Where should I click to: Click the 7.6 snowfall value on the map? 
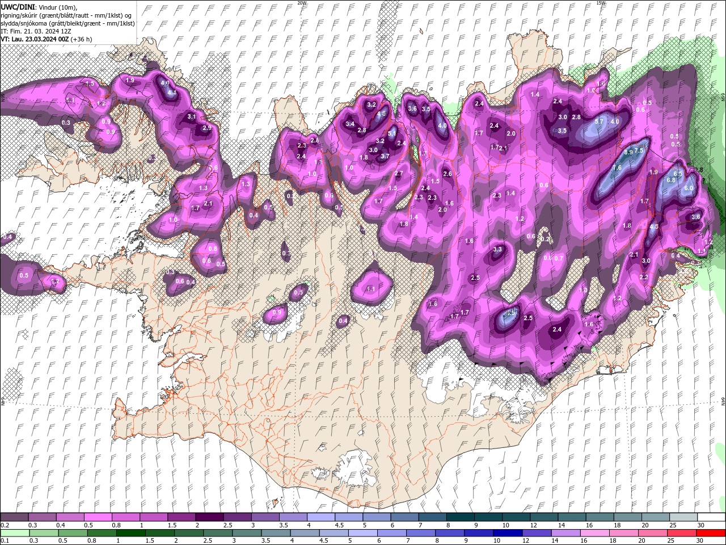point(617,167)
